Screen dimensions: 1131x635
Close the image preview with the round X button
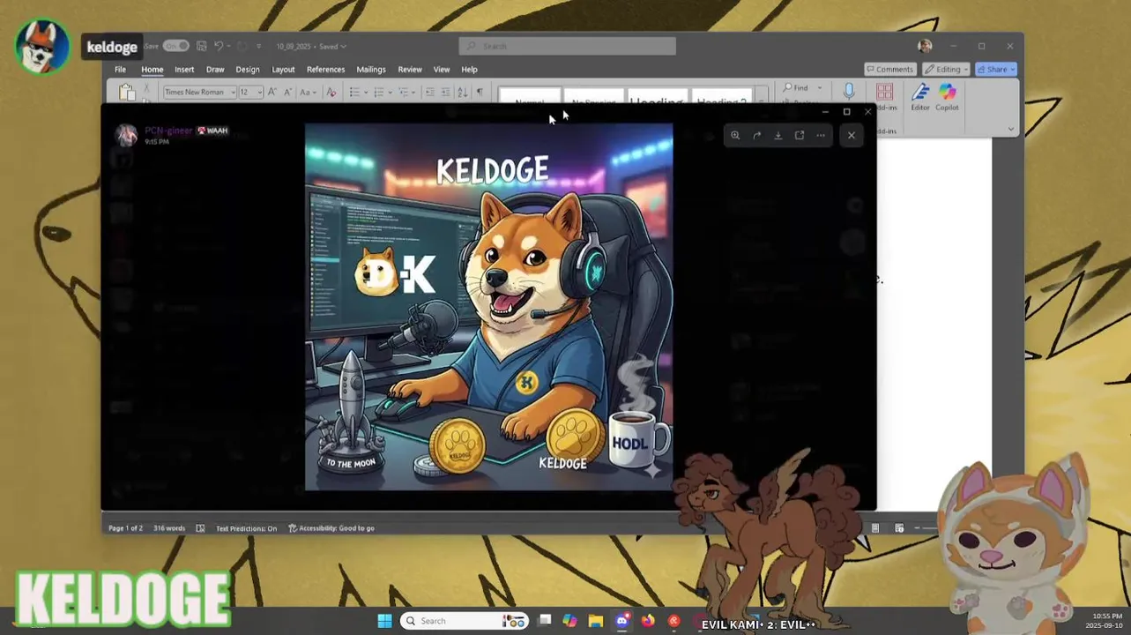851,135
